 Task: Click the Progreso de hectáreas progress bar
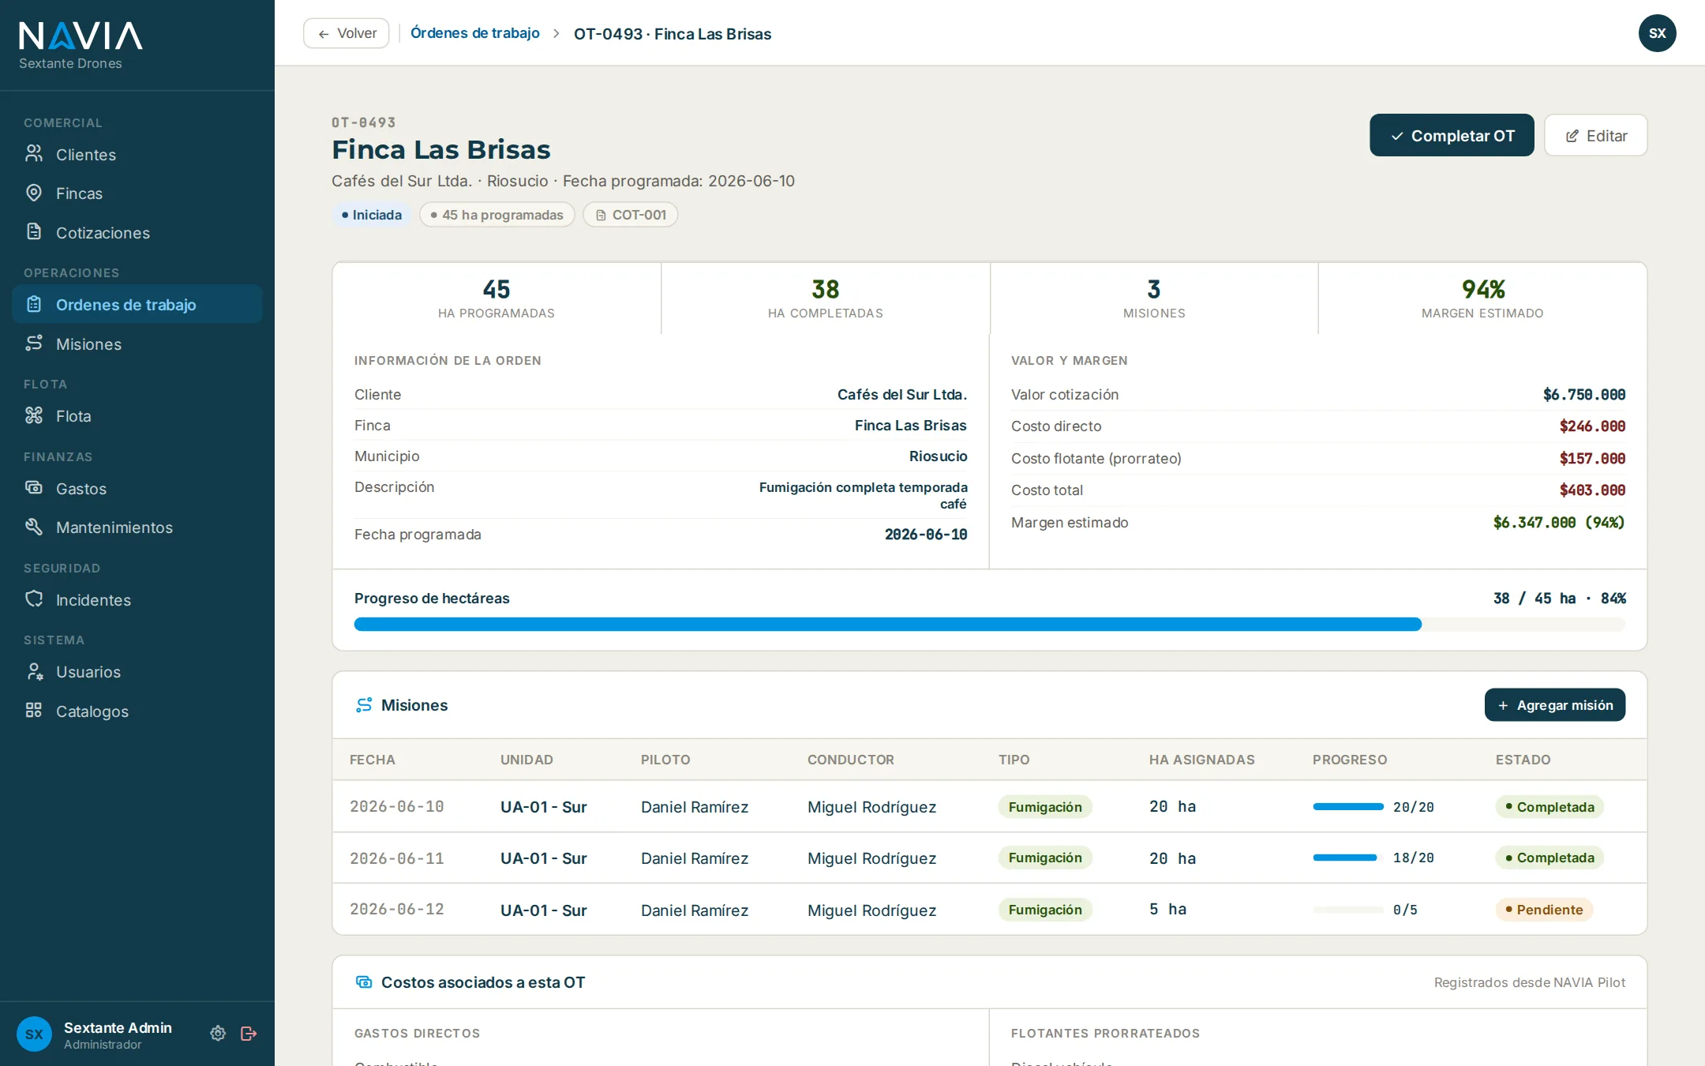[989, 625]
